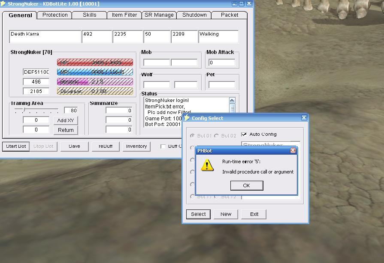The image size is (384, 263).
Task: Open the SR Manage tab
Action: (x=159, y=15)
